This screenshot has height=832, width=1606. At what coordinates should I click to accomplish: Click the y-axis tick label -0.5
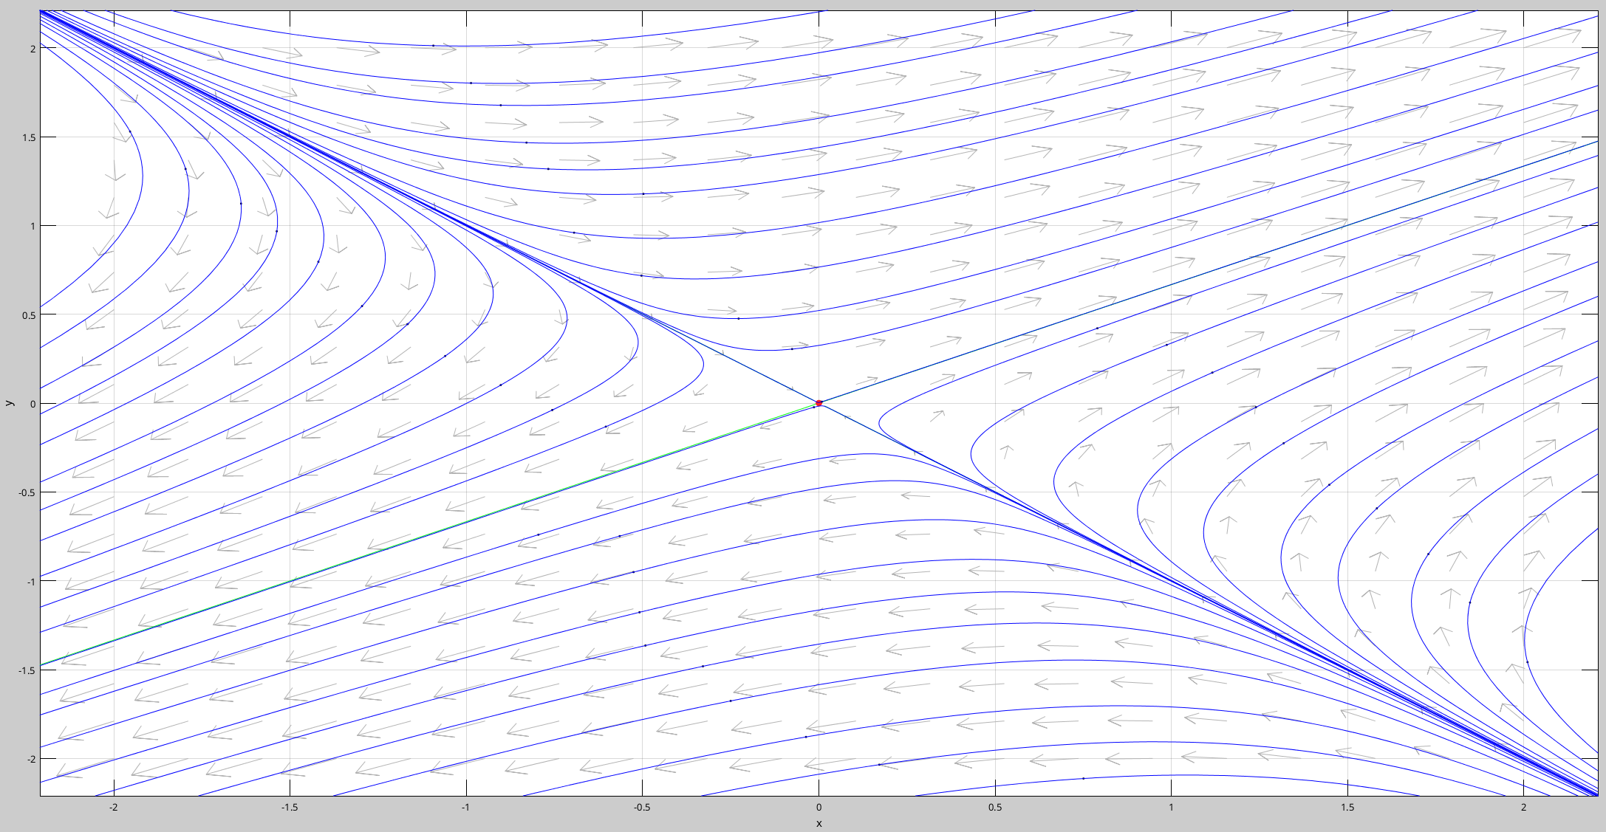pyautogui.click(x=27, y=492)
